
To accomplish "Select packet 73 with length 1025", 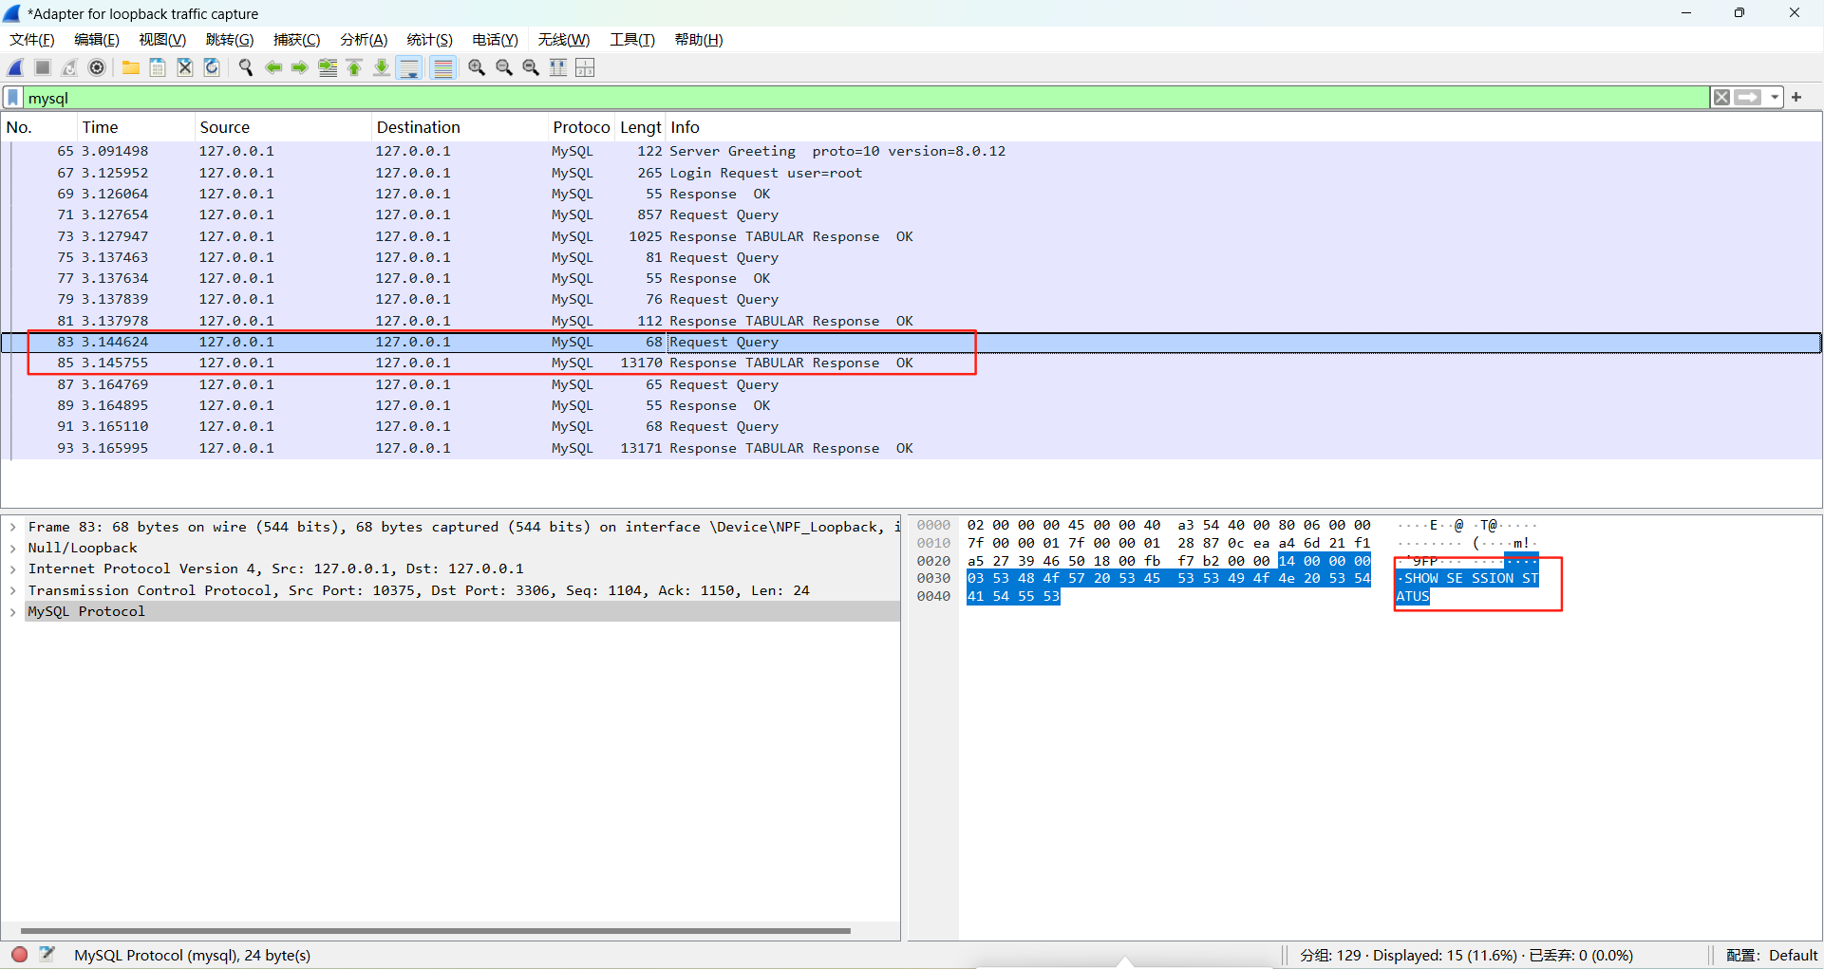I will 912,236.
